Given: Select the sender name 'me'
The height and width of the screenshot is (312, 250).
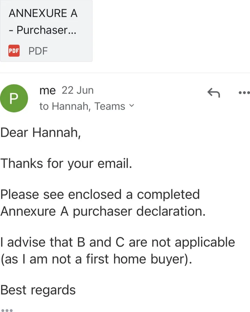Looking at the screenshot, I should click(48, 91).
